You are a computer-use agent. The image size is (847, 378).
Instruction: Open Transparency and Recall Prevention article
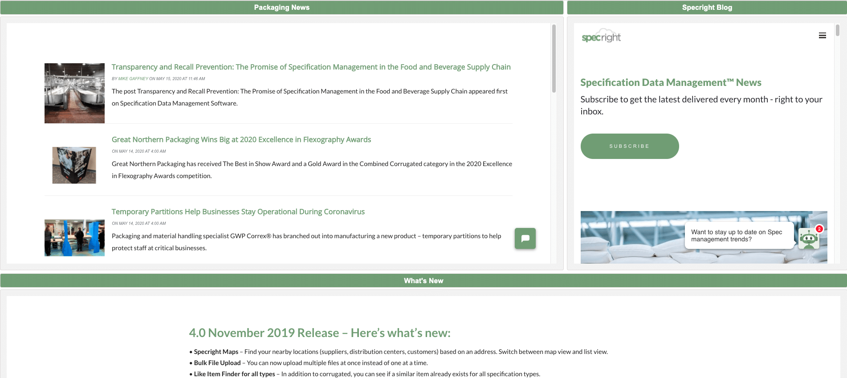(x=311, y=67)
